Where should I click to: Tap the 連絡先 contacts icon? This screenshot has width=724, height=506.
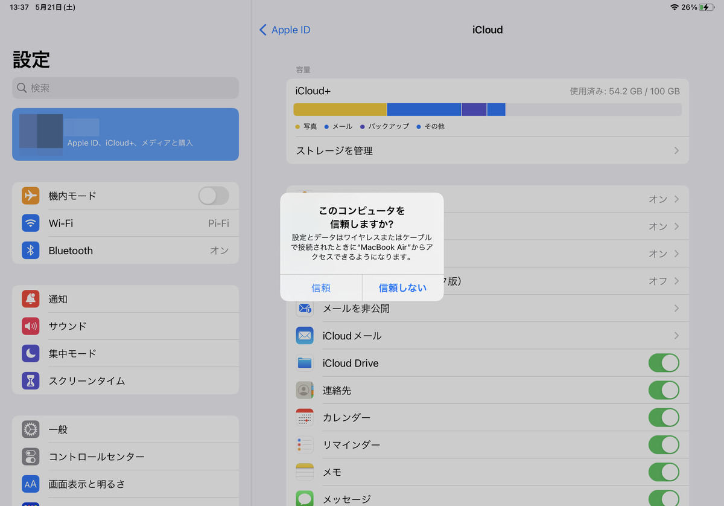point(305,390)
